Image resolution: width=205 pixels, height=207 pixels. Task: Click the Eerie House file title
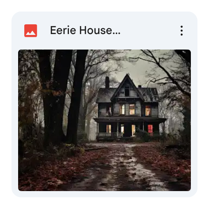pos(85,31)
